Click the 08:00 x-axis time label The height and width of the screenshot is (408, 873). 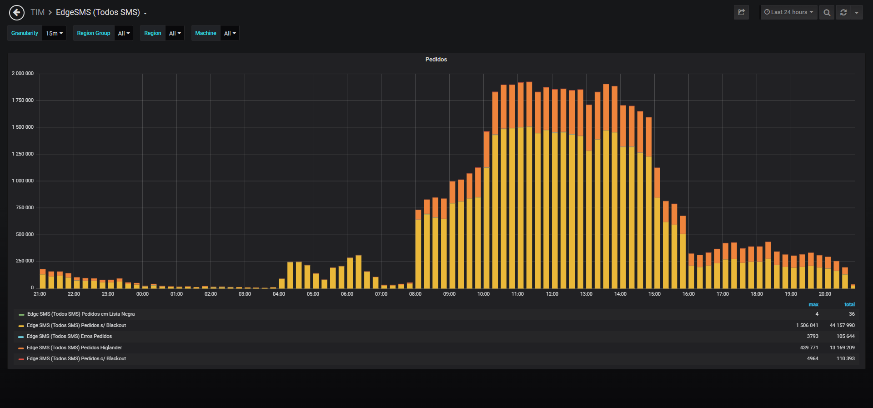pos(415,294)
